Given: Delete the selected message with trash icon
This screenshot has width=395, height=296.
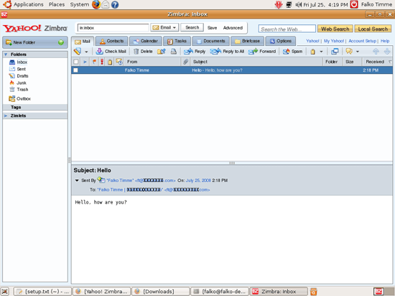Looking at the screenshot, I should pyautogui.click(x=136, y=52).
